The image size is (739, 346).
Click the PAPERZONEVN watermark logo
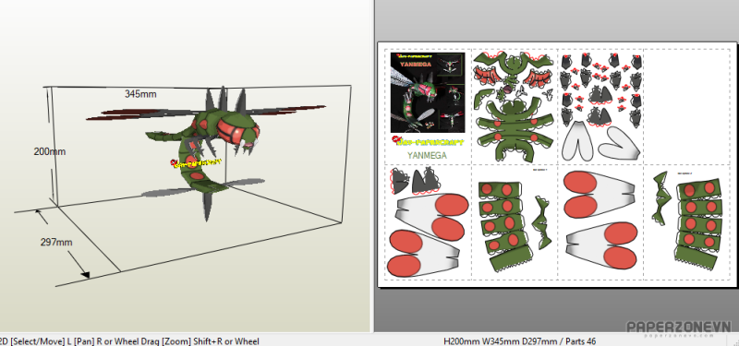tap(679, 328)
